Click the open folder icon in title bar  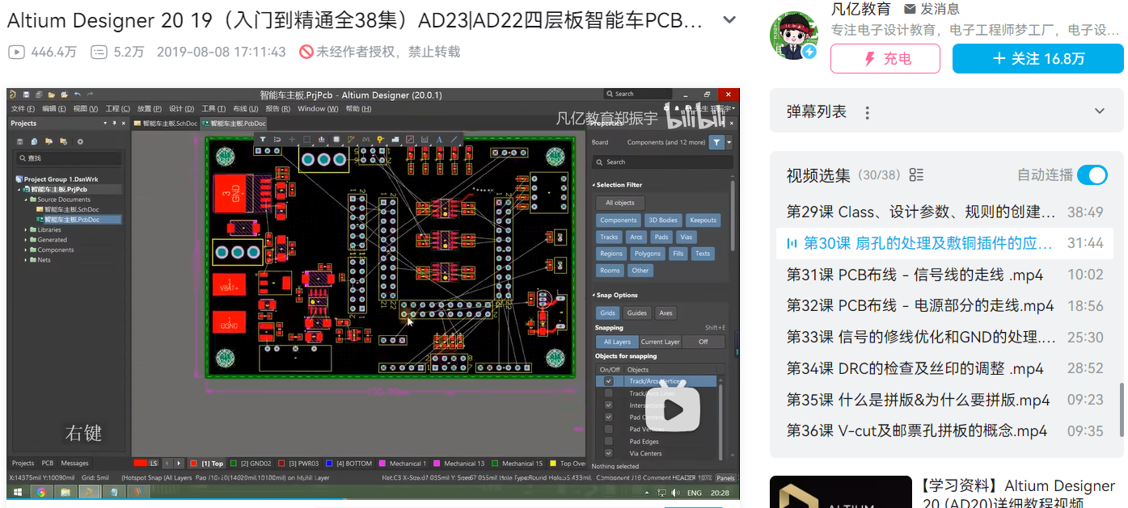click(52, 94)
